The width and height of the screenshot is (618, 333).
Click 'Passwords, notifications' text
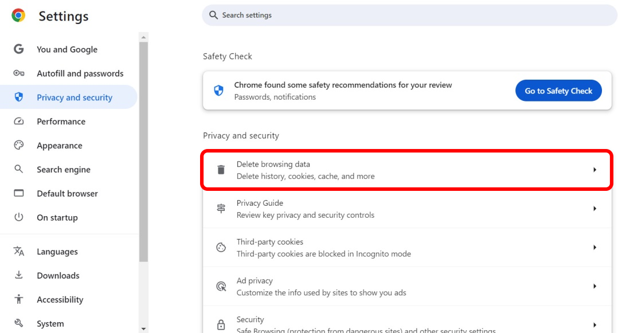tap(275, 97)
